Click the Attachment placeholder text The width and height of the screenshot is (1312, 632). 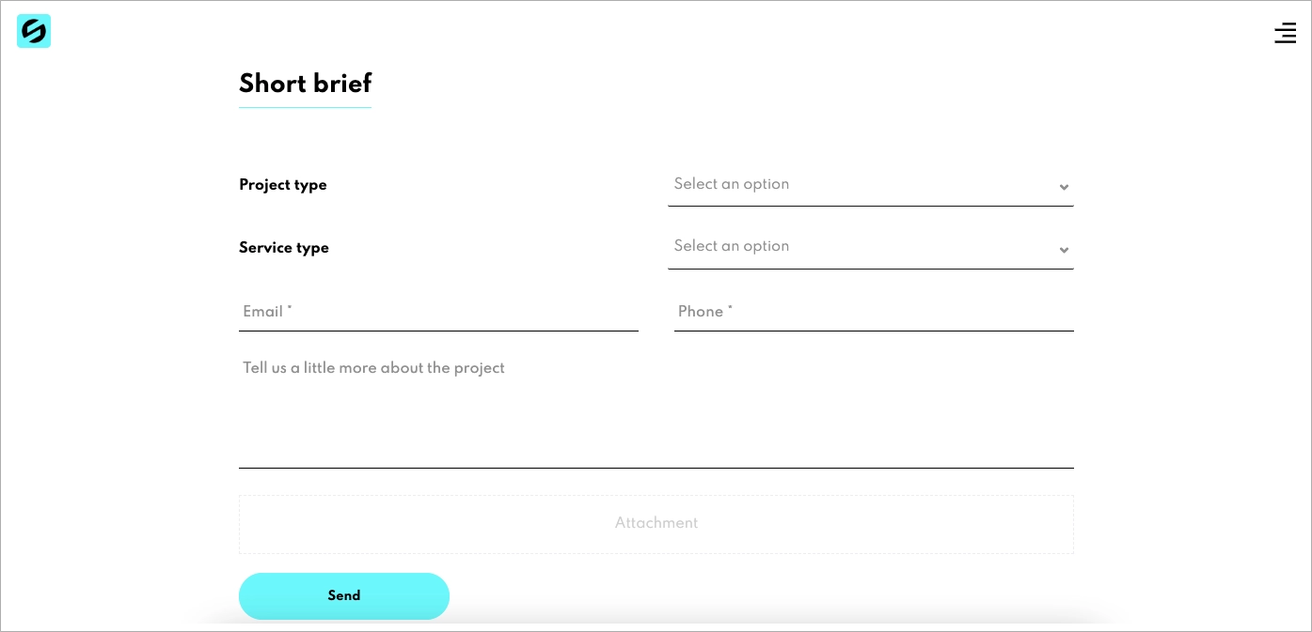tap(656, 523)
